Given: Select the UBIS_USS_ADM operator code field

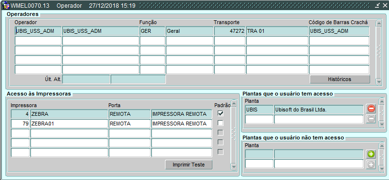Looking at the screenshot, I should coord(38,31).
